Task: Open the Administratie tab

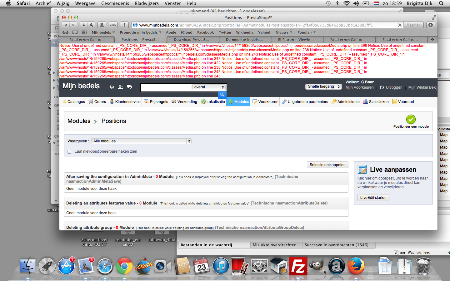Action: tap(346, 102)
